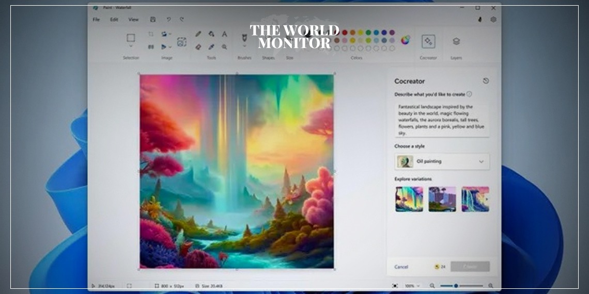Activate the Magnifier tool
The width and height of the screenshot is (589, 294).
224,46
